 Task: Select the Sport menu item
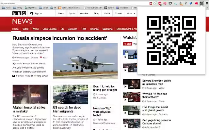coord(72,13)
